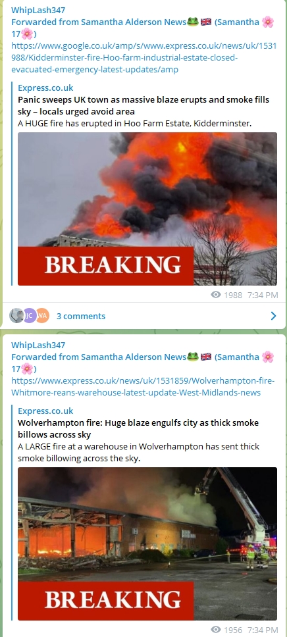Open the Kidderminster fire Google AMP link

click(144, 58)
